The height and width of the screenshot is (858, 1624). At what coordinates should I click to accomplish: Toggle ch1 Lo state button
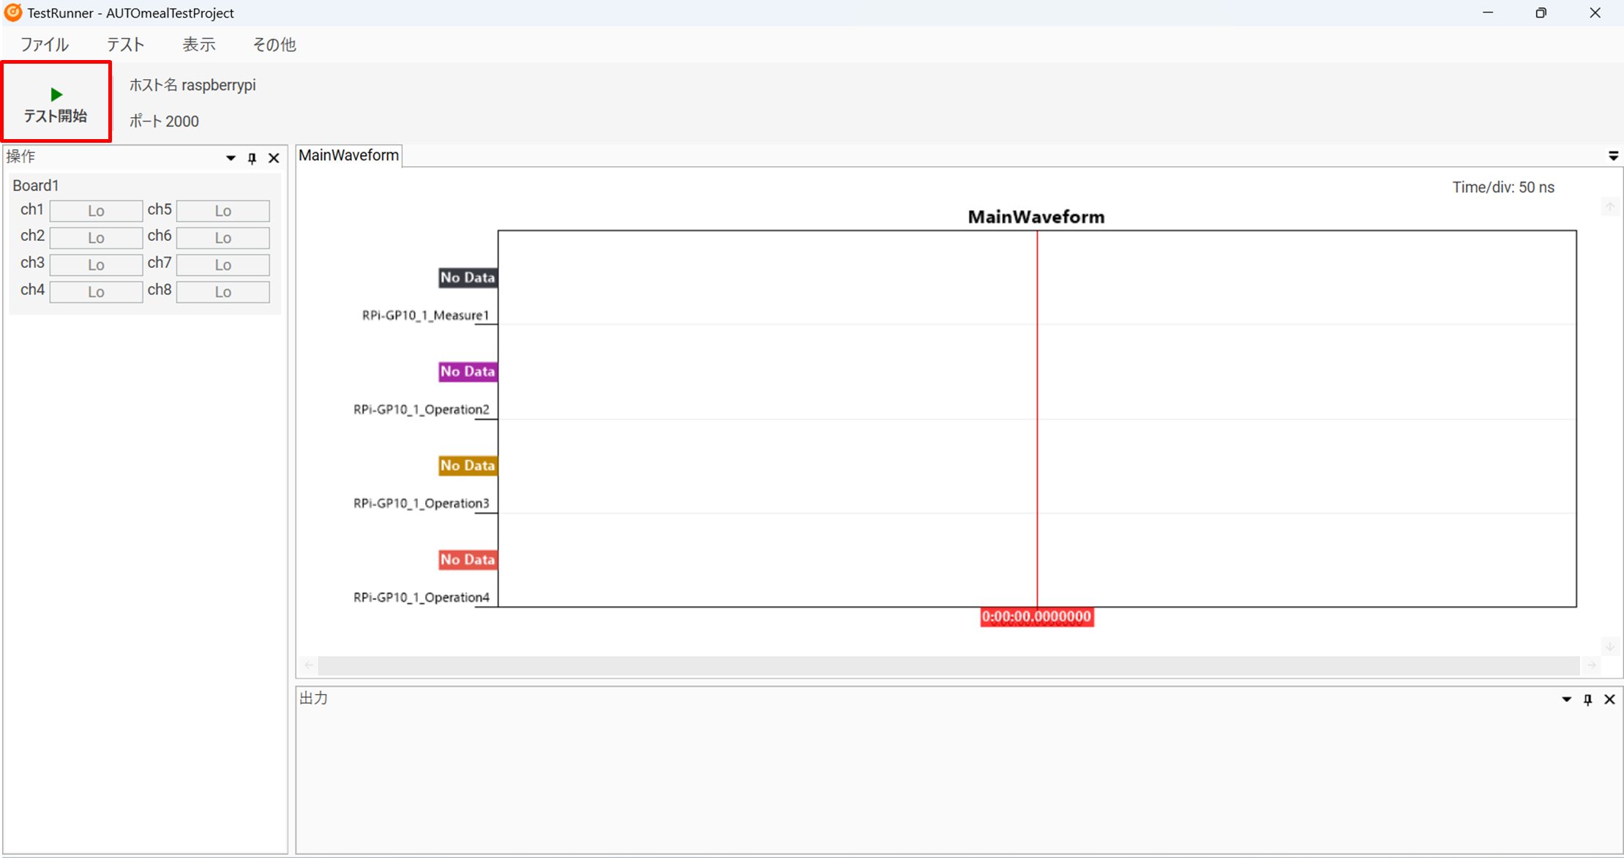click(96, 211)
